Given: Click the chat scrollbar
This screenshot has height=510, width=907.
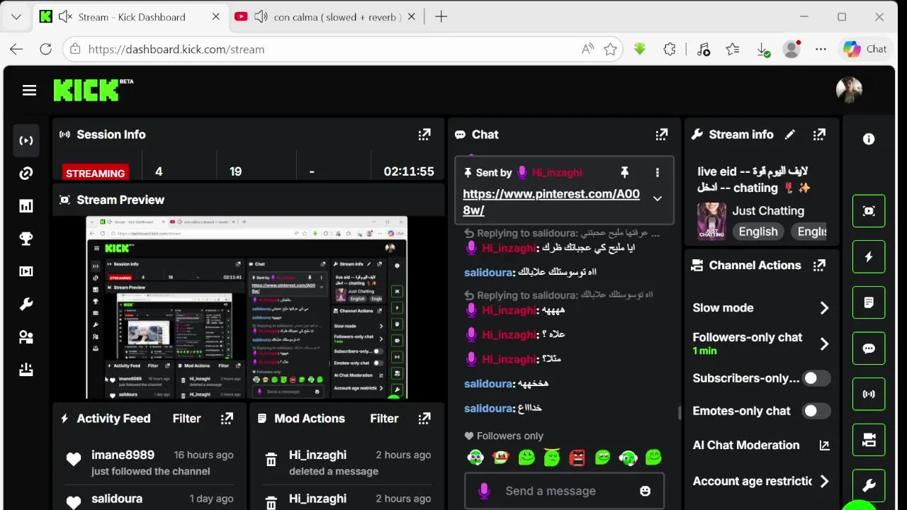Looking at the screenshot, I should [x=680, y=412].
